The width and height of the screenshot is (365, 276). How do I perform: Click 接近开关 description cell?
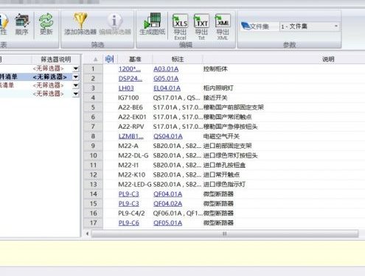[x=215, y=98]
